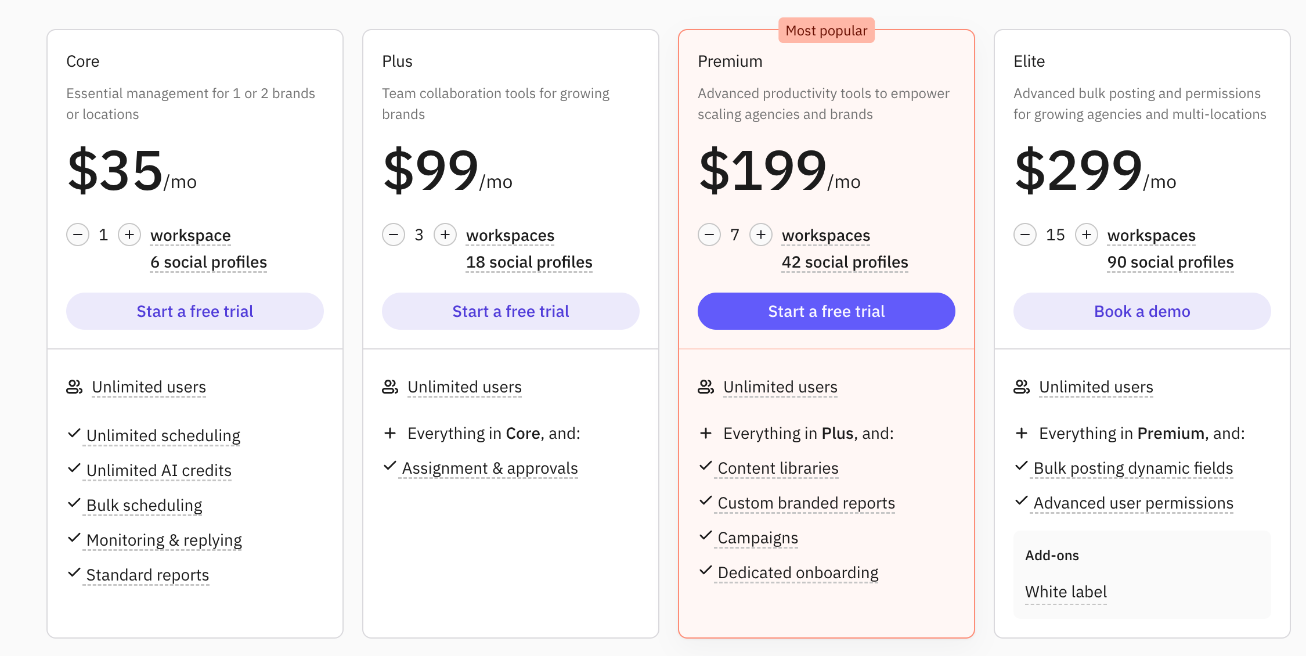Viewport: 1306px width, 656px height.
Task: Click the users icon in the Elite plan
Action: (1022, 387)
